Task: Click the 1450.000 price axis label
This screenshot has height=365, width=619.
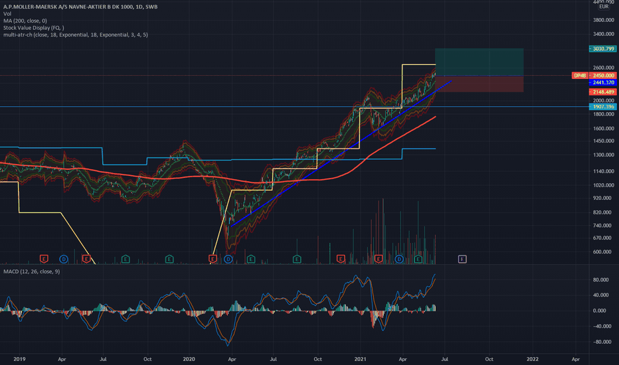Action: pos(603,141)
